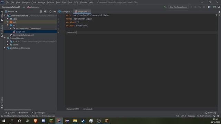Toggle the read-only lock icon in status bar
This screenshot has width=221, height=124.
tap(214, 116)
